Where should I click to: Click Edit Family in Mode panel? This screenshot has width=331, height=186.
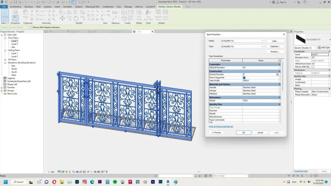[139, 15]
